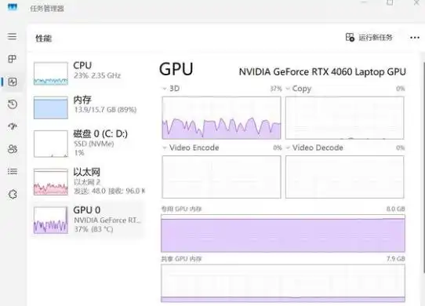Open the Video Decode engine dropdown
425x306 pixels.
tap(288, 148)
